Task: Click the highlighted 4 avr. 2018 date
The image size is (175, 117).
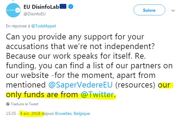Action: (30, 113)
